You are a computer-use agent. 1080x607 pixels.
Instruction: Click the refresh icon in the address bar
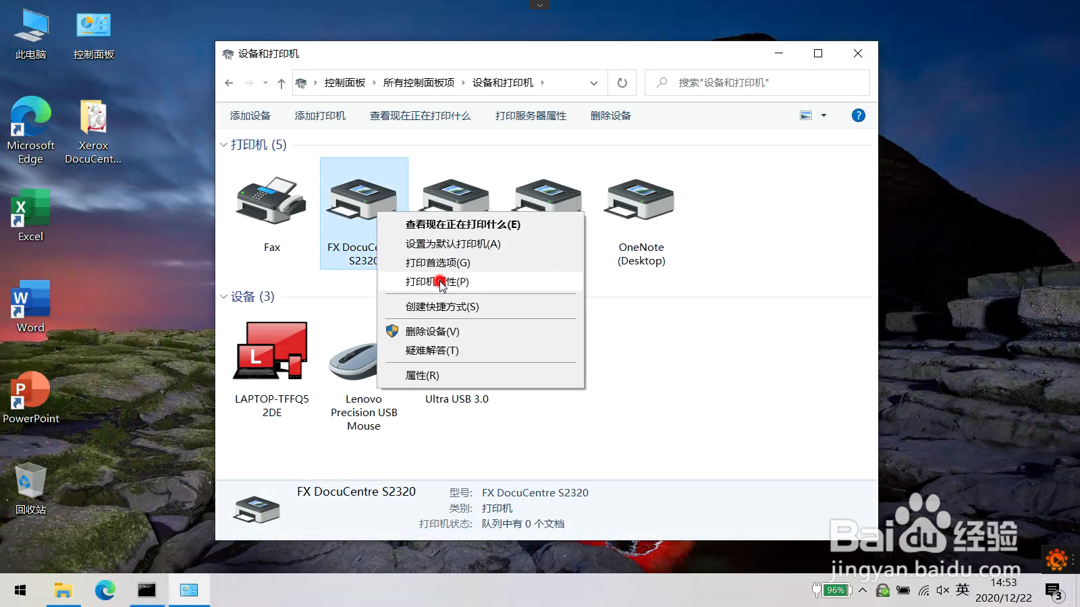tap(621, 82)
